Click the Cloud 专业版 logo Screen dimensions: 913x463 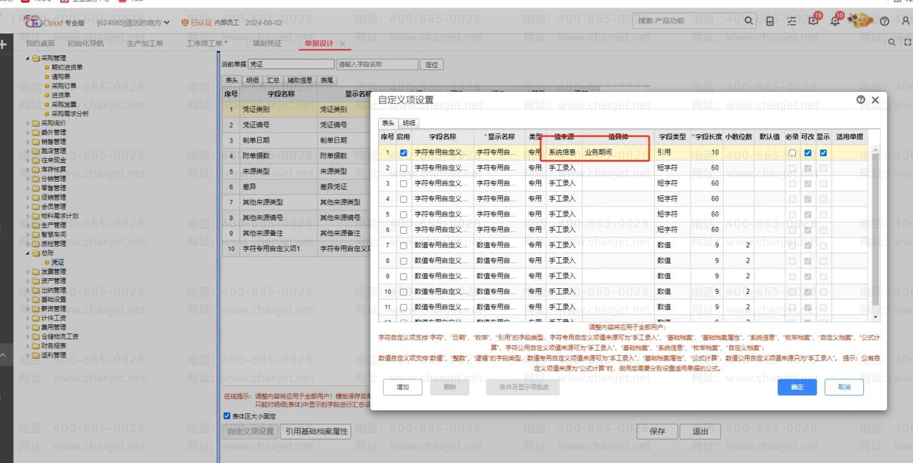pyautogui.click(x=53, y=22)
